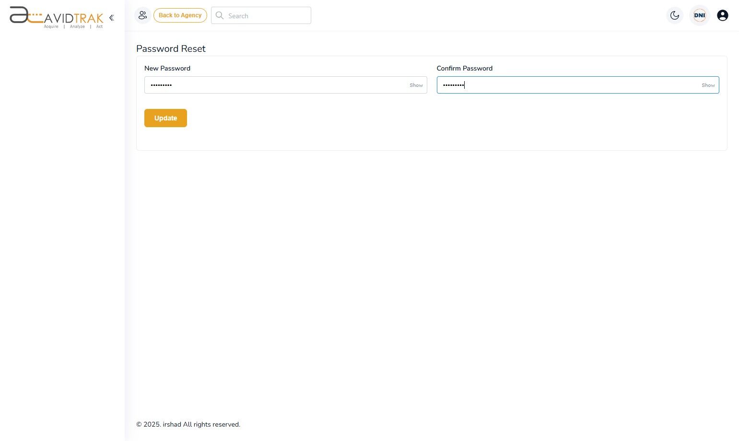The width and height of the screenshot is (739, 441).
Task: Toggle visibility of the New Password field
Action: [x=415, y=85]
